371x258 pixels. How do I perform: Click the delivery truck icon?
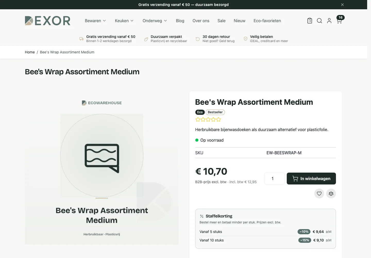click(81, 39)
